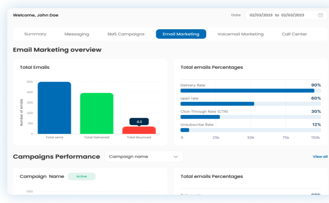The image size is (329, 203).
Task: Click the Delivery Rate progress bar
Action: tap(250, 91)
